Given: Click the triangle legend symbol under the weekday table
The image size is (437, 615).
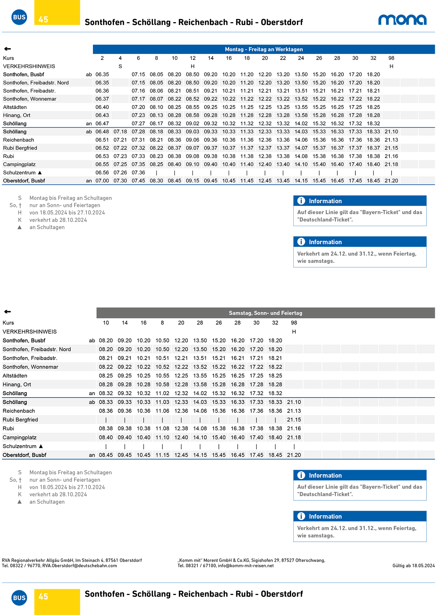Looking at the screenshot, I should pos(19,227).
